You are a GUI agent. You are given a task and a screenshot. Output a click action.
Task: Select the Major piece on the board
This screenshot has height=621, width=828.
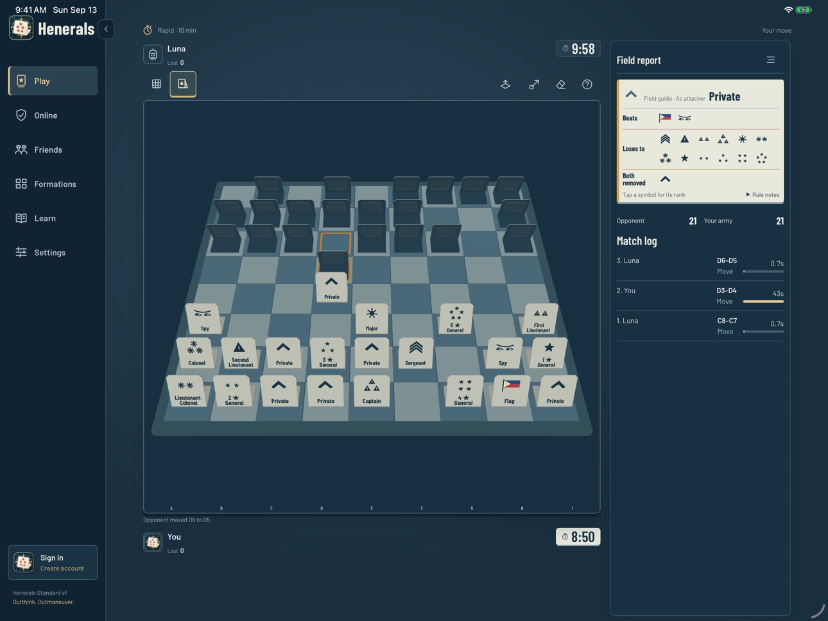(x=372, y=319)
